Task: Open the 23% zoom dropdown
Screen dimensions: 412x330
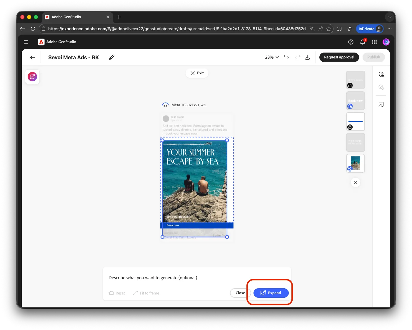Action: (x=272, y=57)
